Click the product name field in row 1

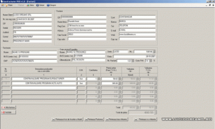[44, 79]
